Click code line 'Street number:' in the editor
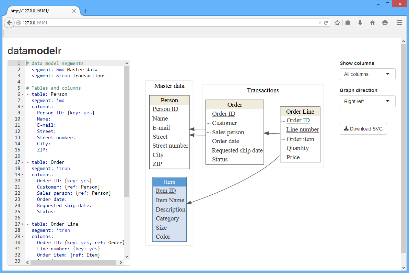This screenshot has width=409, height=273. coord(56,138)
